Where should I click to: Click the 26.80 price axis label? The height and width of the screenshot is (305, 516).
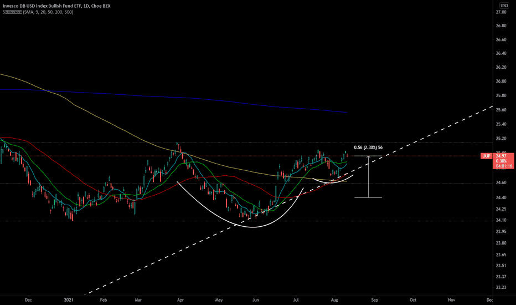click(501, 26)
